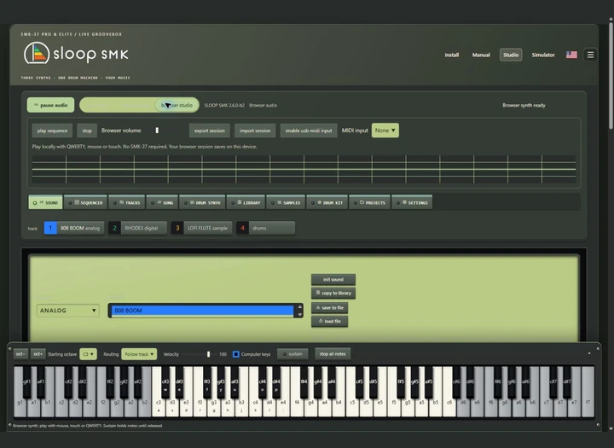Open the Projects tab

(x=369, y=202)
